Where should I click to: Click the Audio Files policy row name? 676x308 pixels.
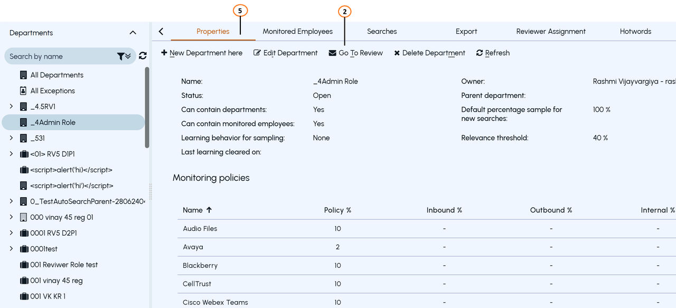click(200, 229)
